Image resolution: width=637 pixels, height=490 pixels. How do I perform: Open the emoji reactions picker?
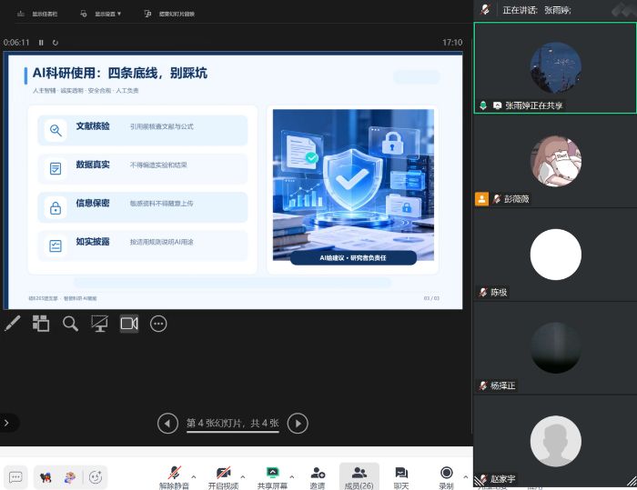pyautogui.click(x=96, y=477)
